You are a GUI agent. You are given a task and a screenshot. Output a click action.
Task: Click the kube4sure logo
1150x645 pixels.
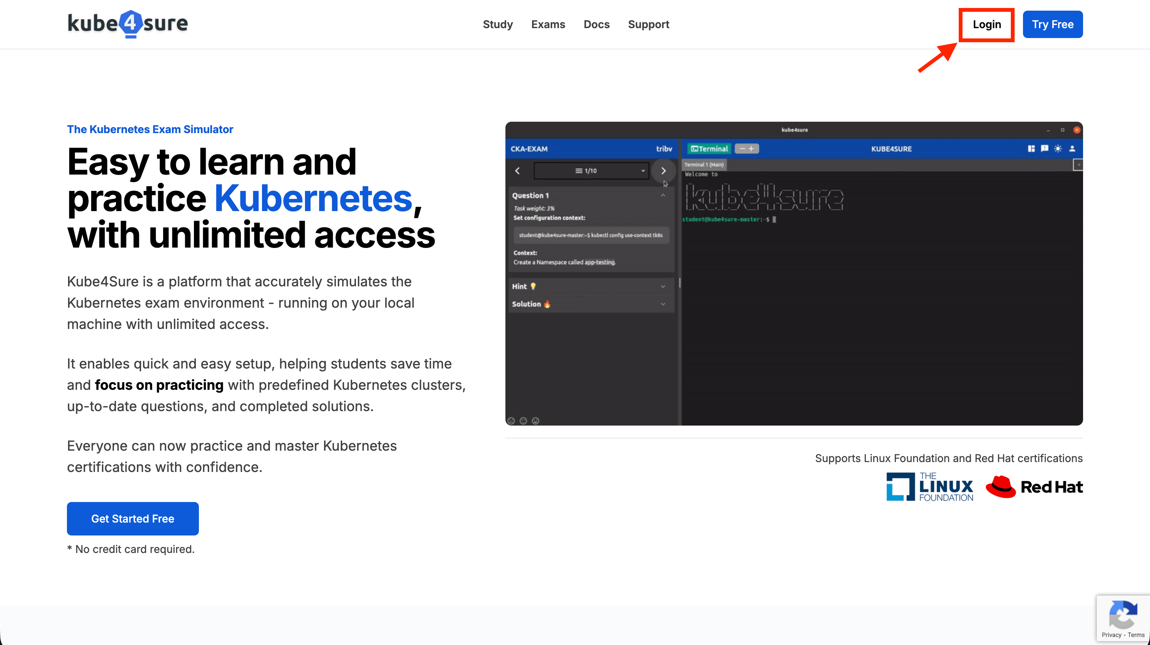point(128,24)
